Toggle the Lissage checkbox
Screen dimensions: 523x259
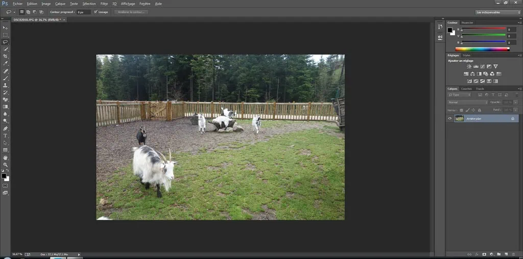[x=96, y=12]
